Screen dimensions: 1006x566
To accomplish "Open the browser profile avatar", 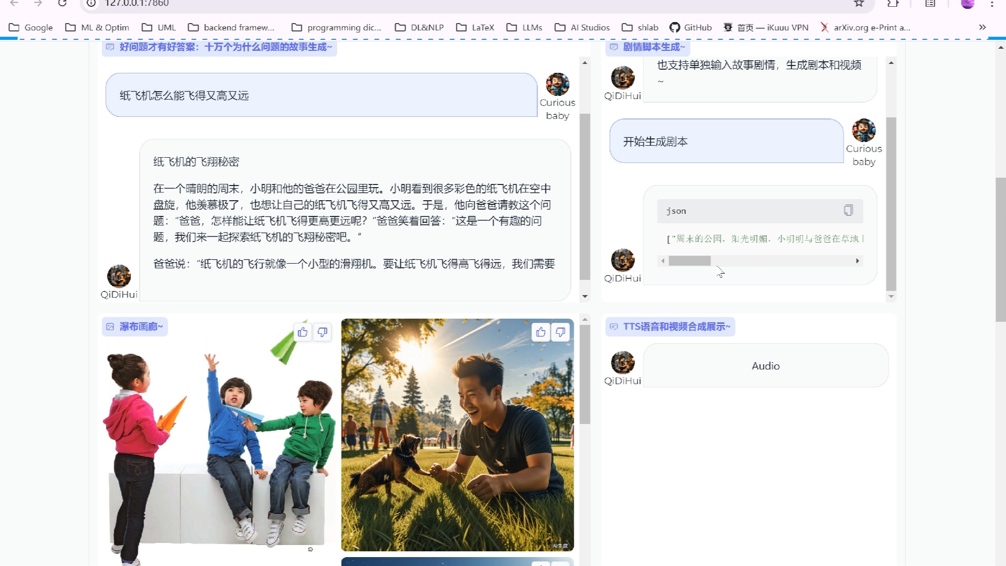I will 968,3.
